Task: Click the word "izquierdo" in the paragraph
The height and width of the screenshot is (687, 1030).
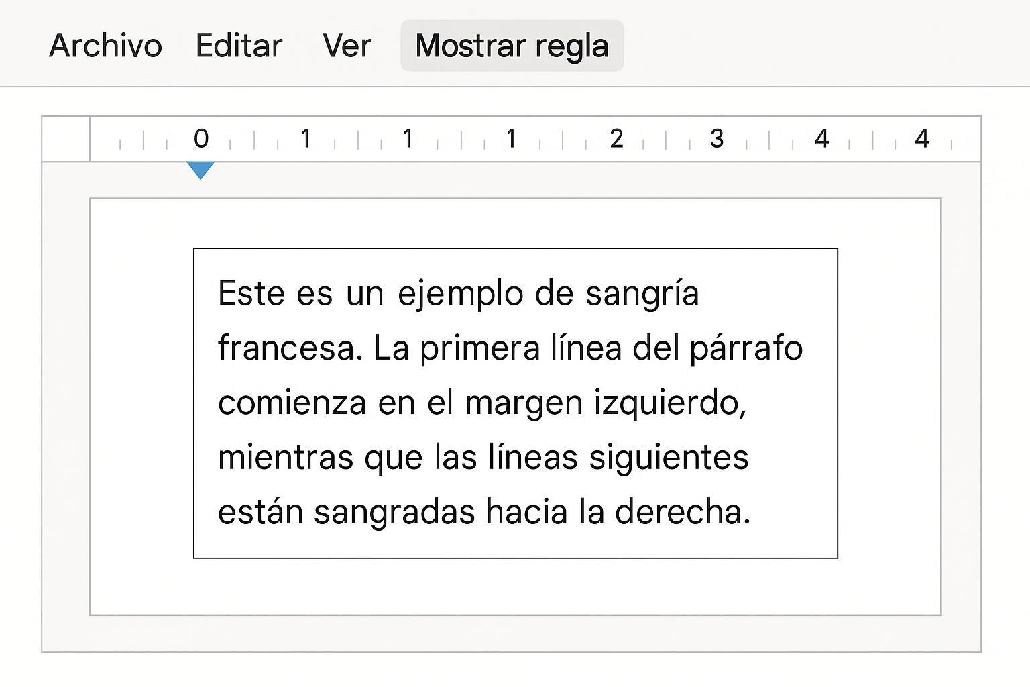Action: coord(669,403)
